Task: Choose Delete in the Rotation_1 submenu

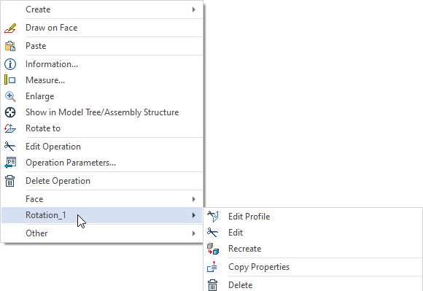Action: [x=313, y=285]
